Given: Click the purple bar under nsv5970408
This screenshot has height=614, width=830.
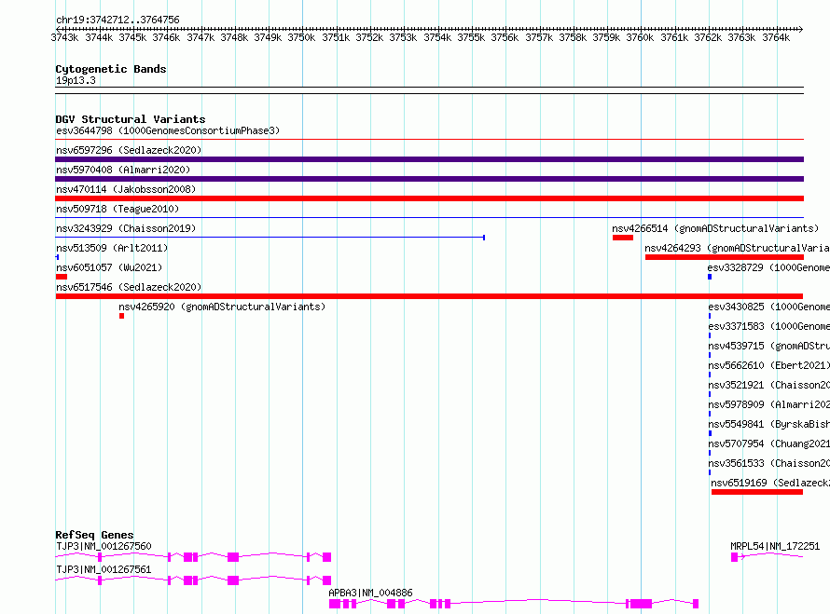Looking at the screenshot, I should (x=429, y=179).
